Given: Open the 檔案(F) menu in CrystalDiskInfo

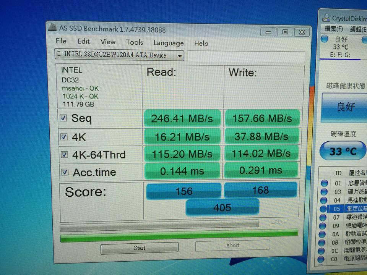Looking at the screenshot, I should [333, 29].
